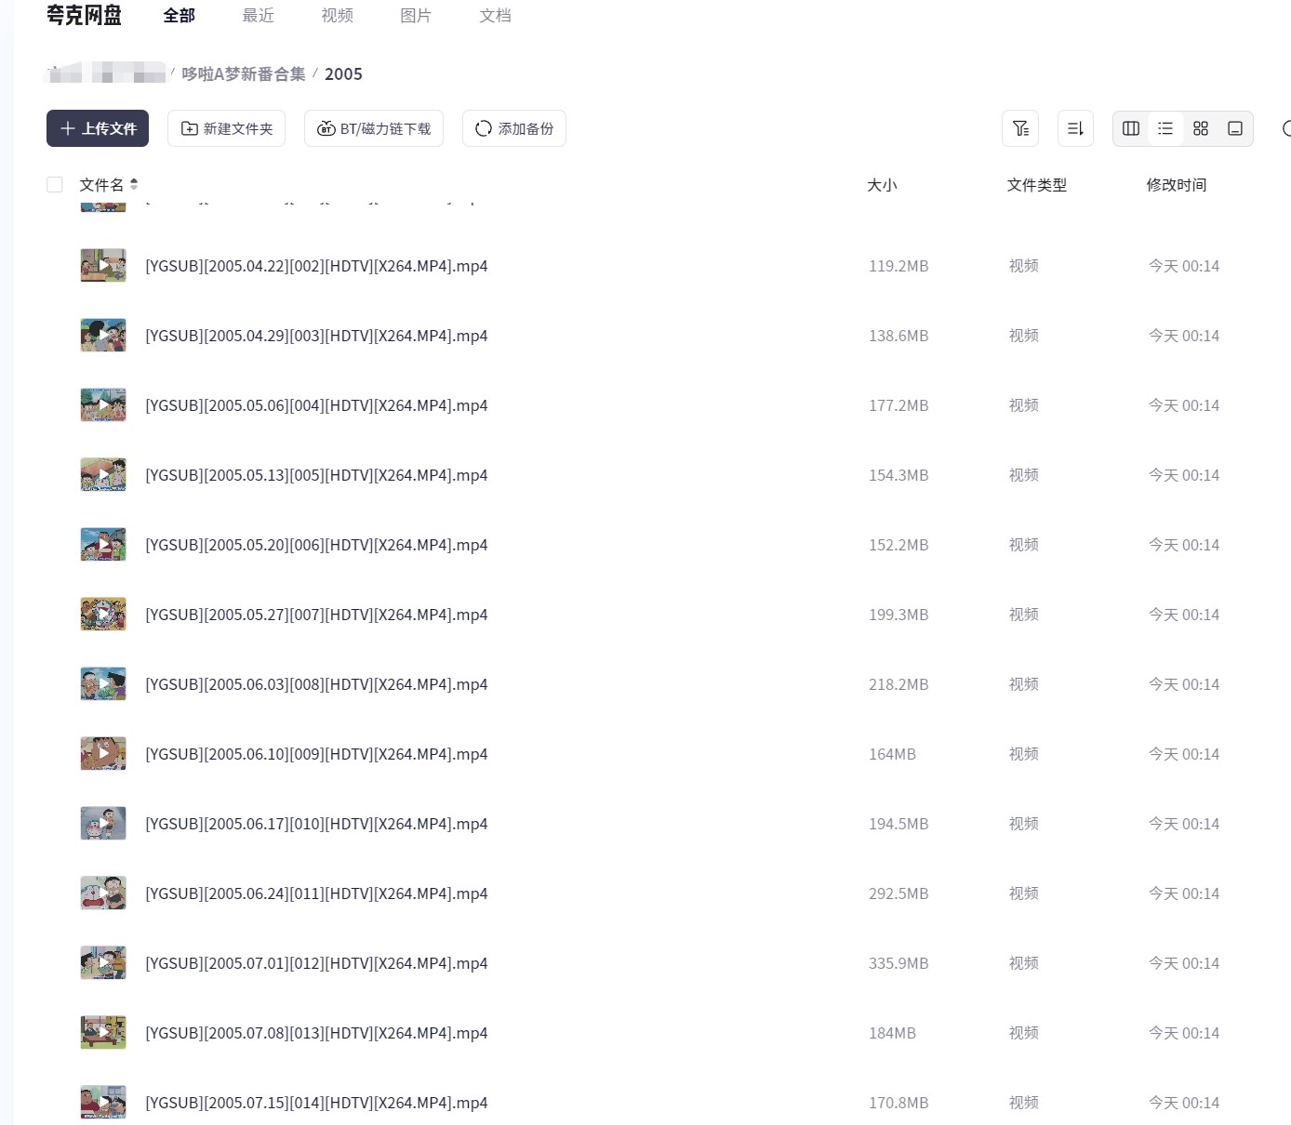Open thumbnail of episode 004 video
The image size is (1291, 1125).
[x=103, y=405]
